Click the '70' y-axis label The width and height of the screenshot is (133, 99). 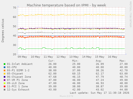pyautogui.click(x=14, y=8)
